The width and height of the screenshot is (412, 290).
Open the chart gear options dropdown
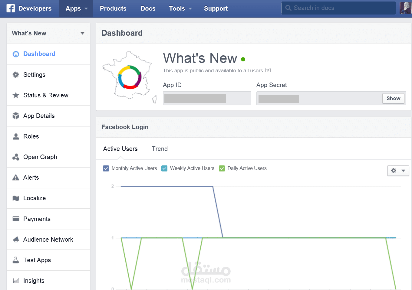[x=398, y=171]
